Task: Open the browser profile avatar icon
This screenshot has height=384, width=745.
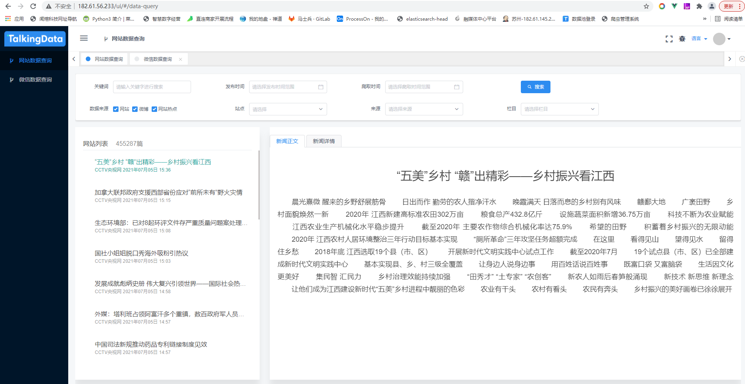Action: click(712, 6)
